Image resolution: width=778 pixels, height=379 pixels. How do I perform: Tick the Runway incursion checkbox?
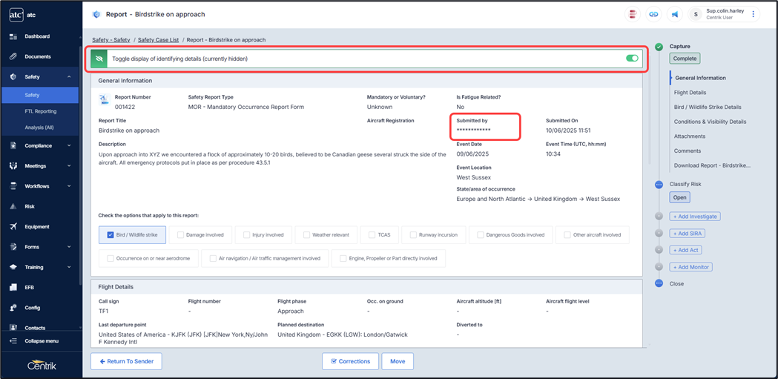coord(414,235)
